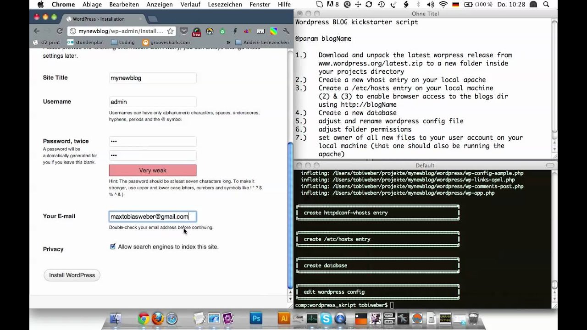This screenshot has height=330, width=587.
Task: Open the Pocket extension icon in Chrome
Action: (x=184, y=31)
